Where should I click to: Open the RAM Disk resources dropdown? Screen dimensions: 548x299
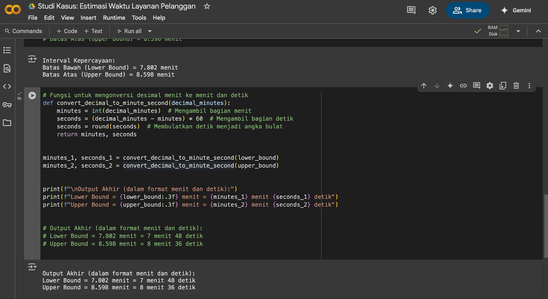coord(518,31)
